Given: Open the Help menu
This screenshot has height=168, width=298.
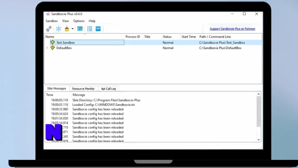Looking at the screenshot, I should (92, 21).
